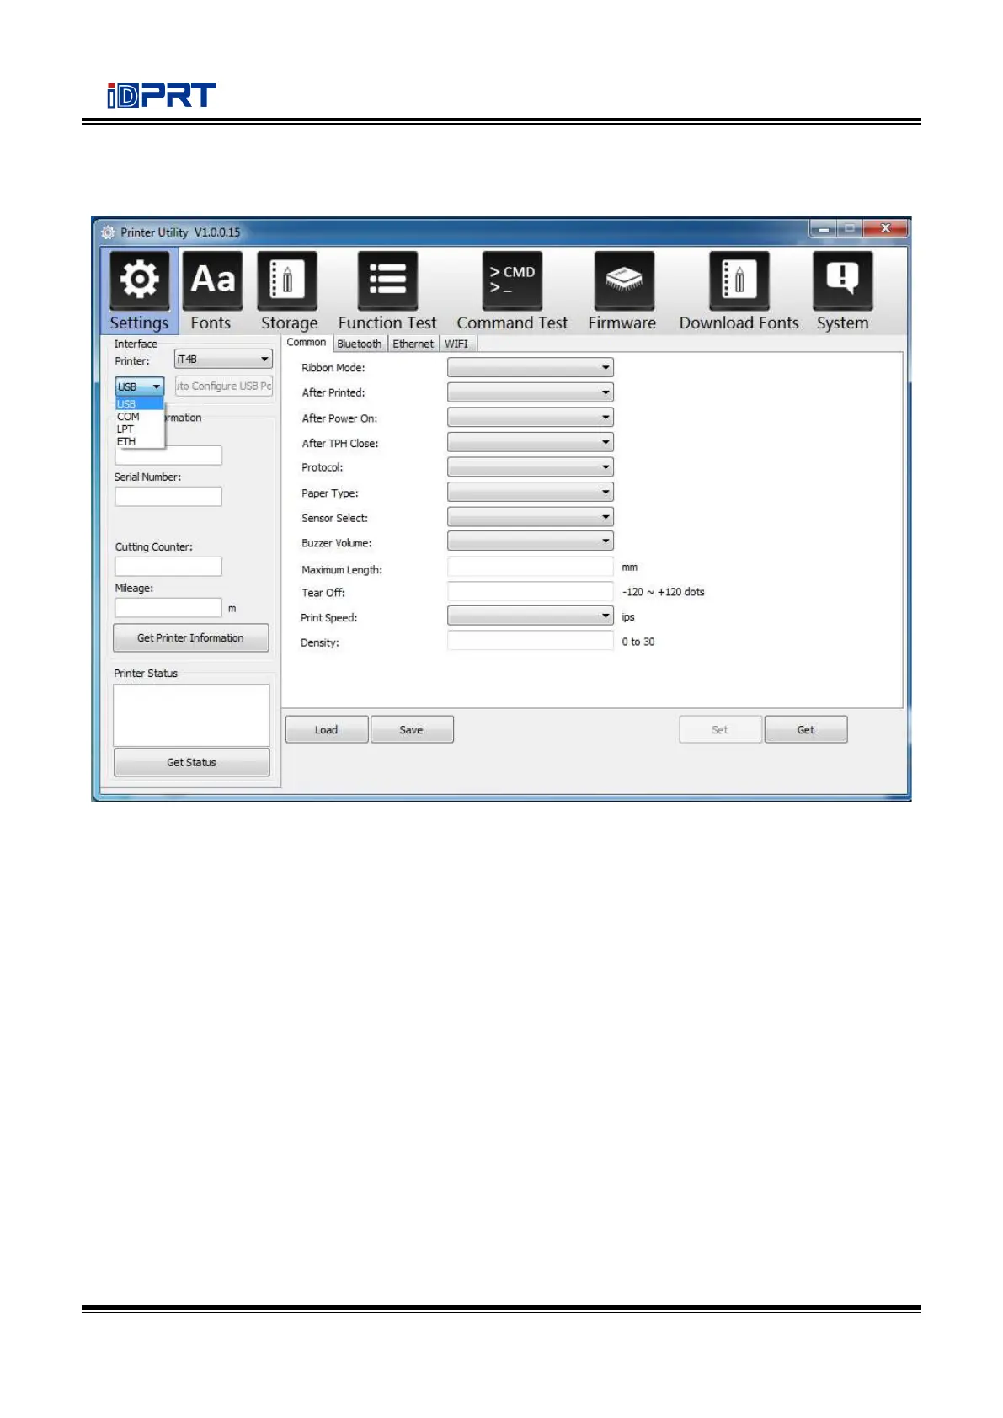Screen dimensions: 1003x1418
Task: Click the Get Status button
Action: (x=192, y=762)
